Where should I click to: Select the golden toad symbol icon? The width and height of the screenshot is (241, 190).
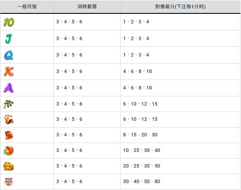coord(9,166)
